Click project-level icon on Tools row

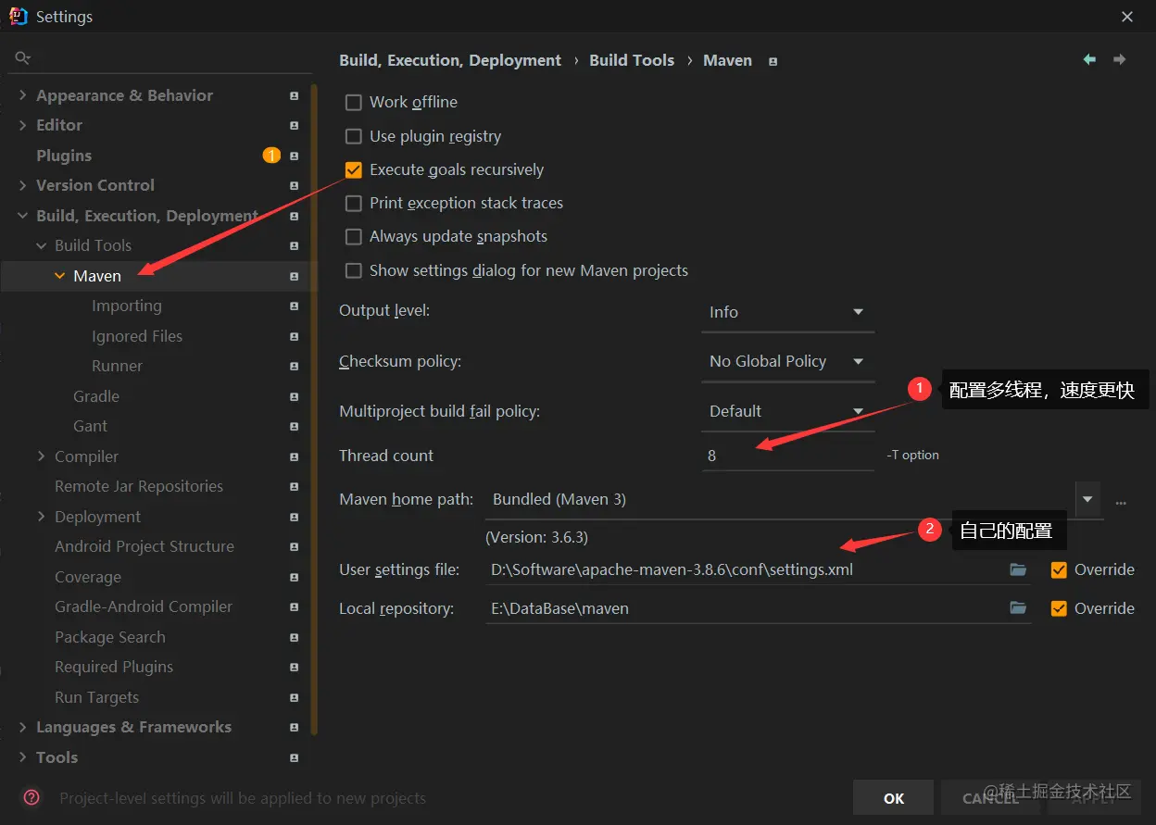pos(294,757)
